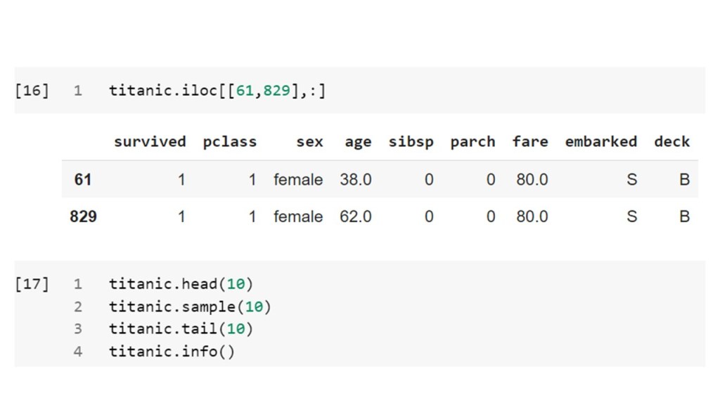Click the 'embarked' column header

(x=600, y=141)
